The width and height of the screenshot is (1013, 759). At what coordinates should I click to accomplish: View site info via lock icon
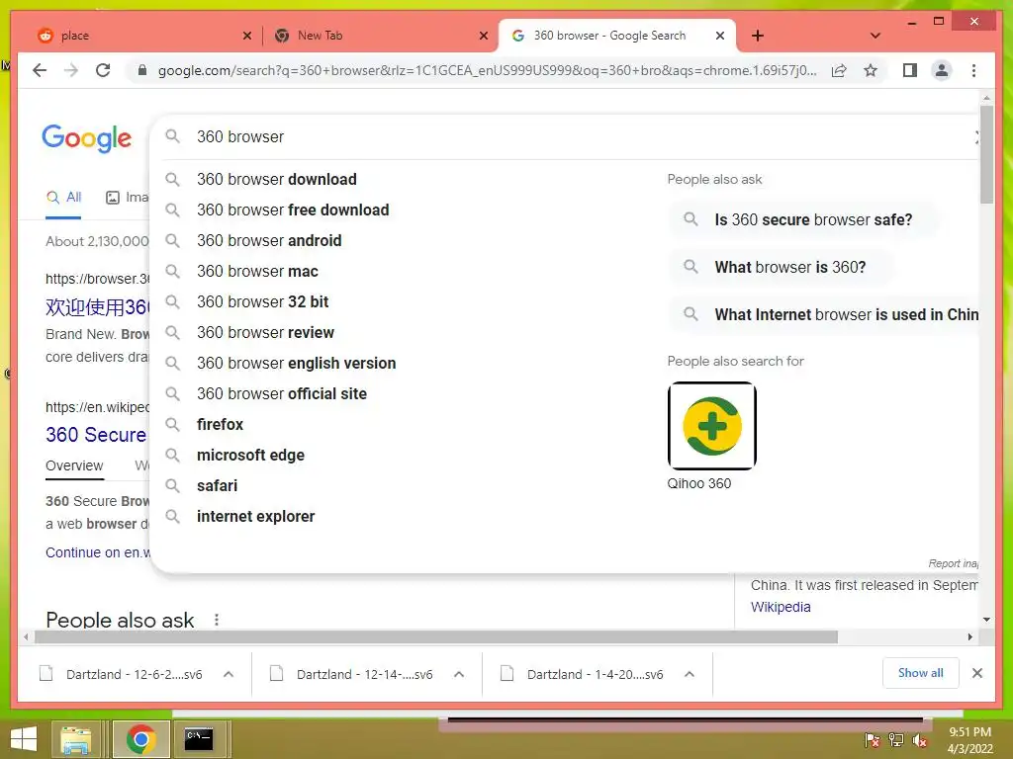[x=142, y=70]
